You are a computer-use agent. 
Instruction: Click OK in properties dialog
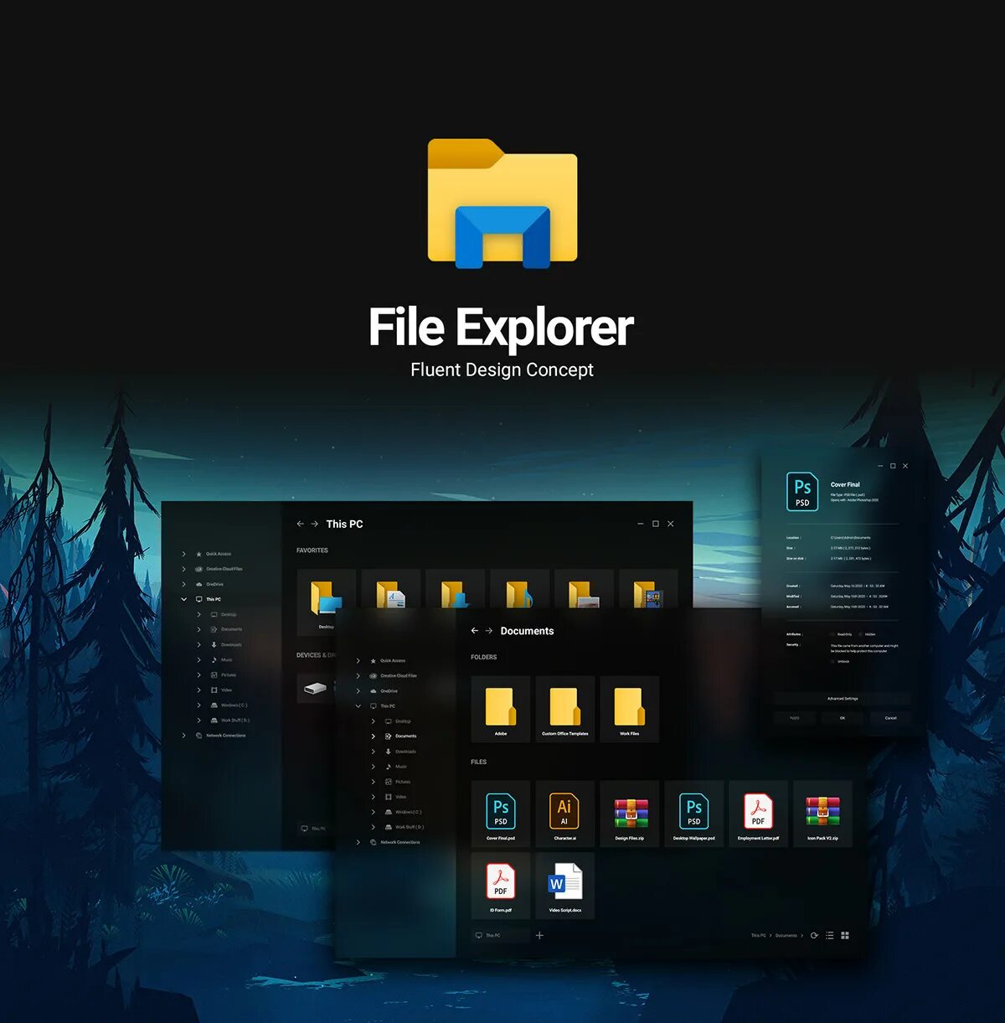tap(843, 718)
